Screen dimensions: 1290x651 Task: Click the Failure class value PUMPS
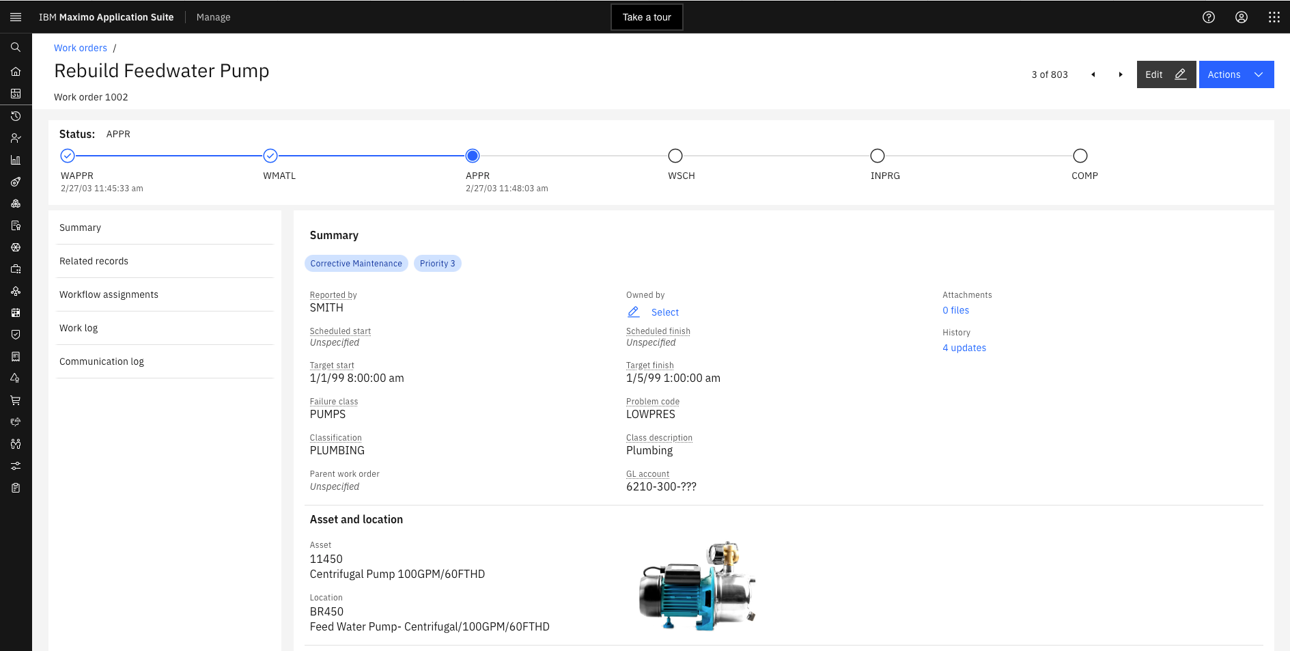[x=328, y=414]
